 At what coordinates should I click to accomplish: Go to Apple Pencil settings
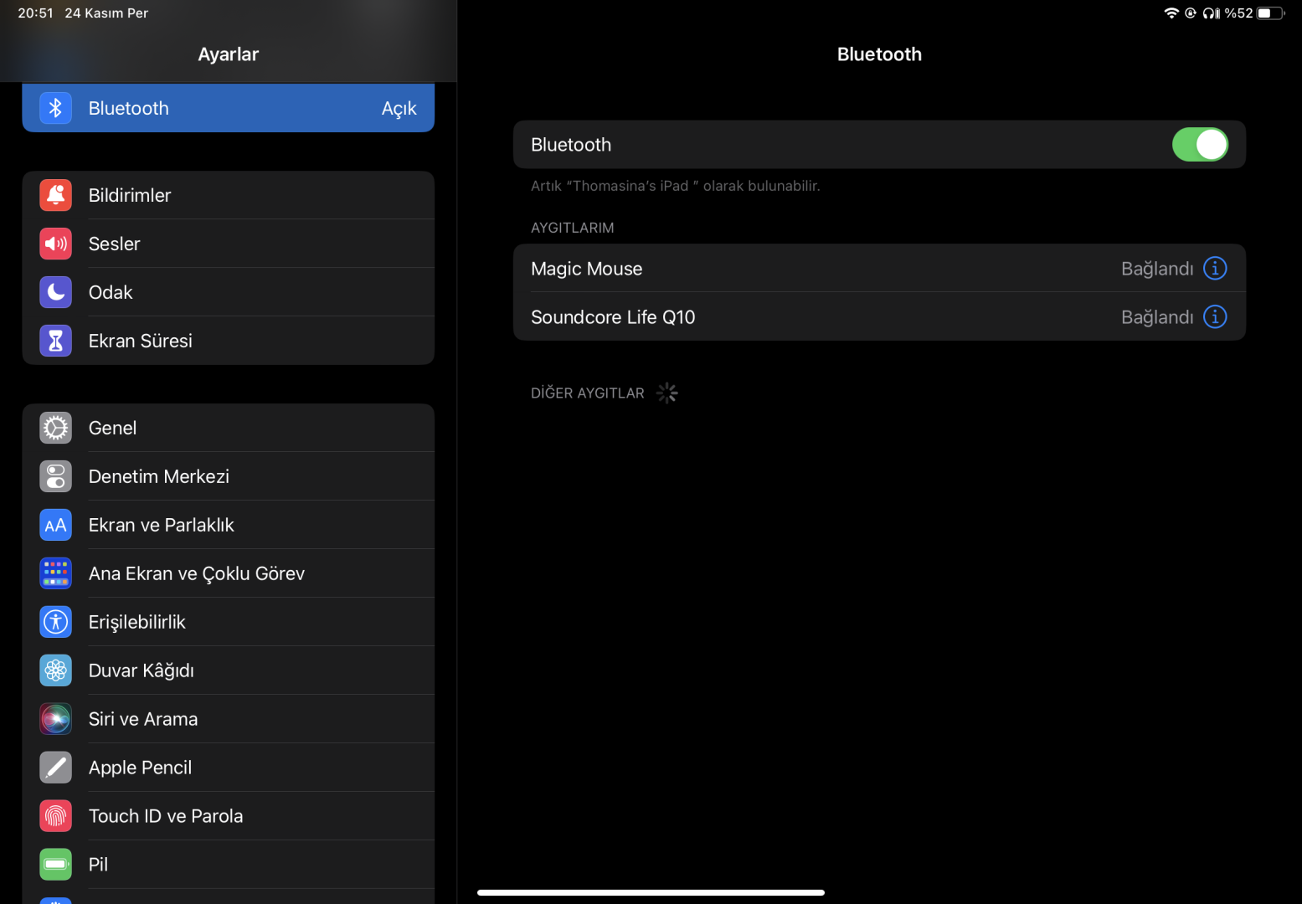[x=229, y=768]
